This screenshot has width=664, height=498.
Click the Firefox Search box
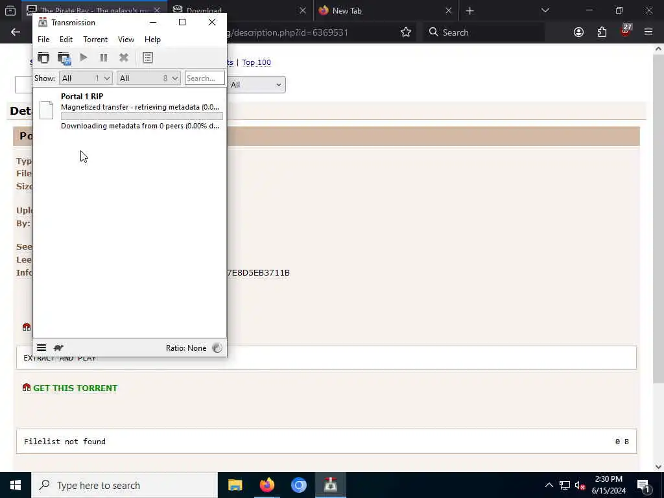click(x=484, y=32)
